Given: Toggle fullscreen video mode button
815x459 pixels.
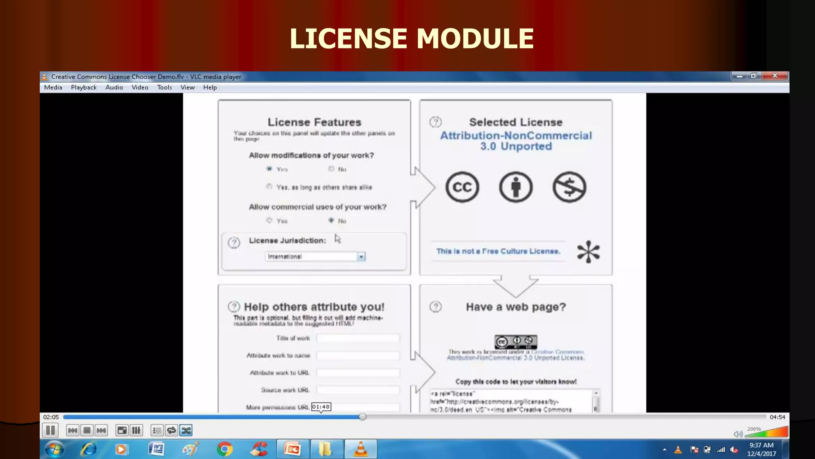Looking at the screenshot, I should pyautogui.click(x=122, y=430).
